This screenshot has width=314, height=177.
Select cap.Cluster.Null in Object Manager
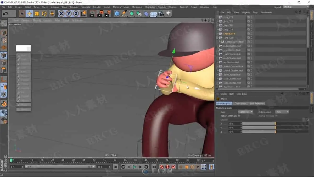[x=231, y=62]
